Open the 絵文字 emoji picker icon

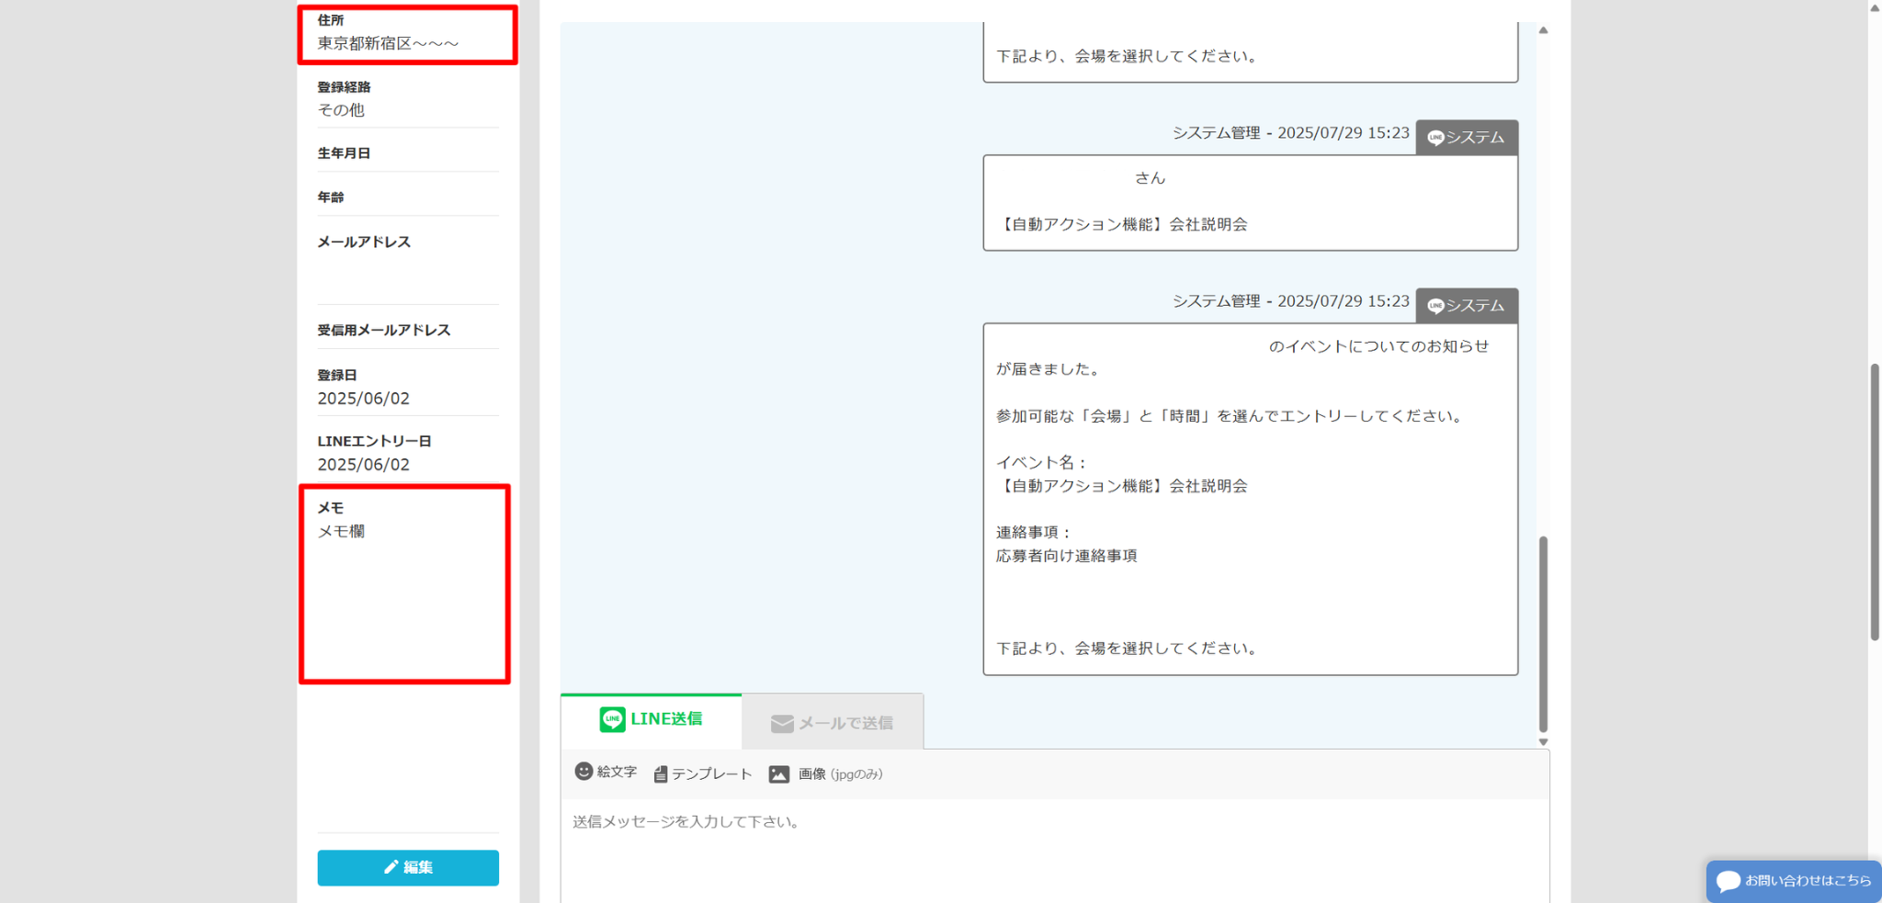584,772
